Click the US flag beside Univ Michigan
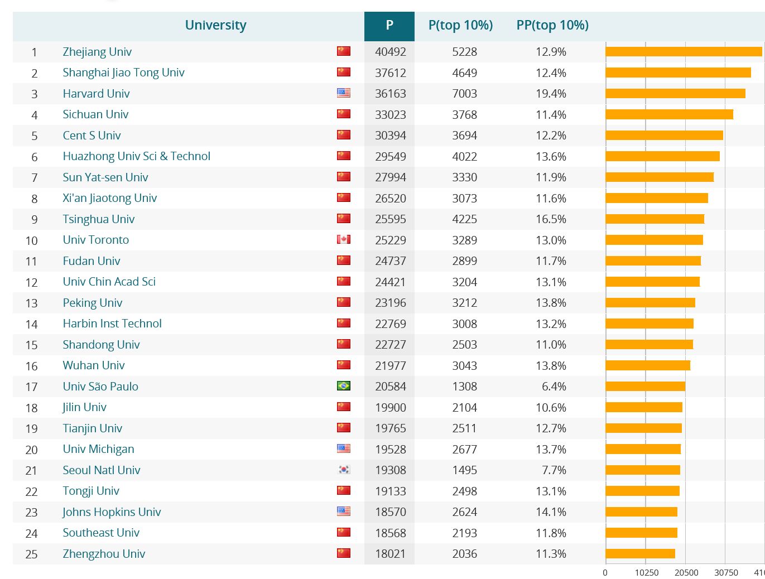 point(344,448)
